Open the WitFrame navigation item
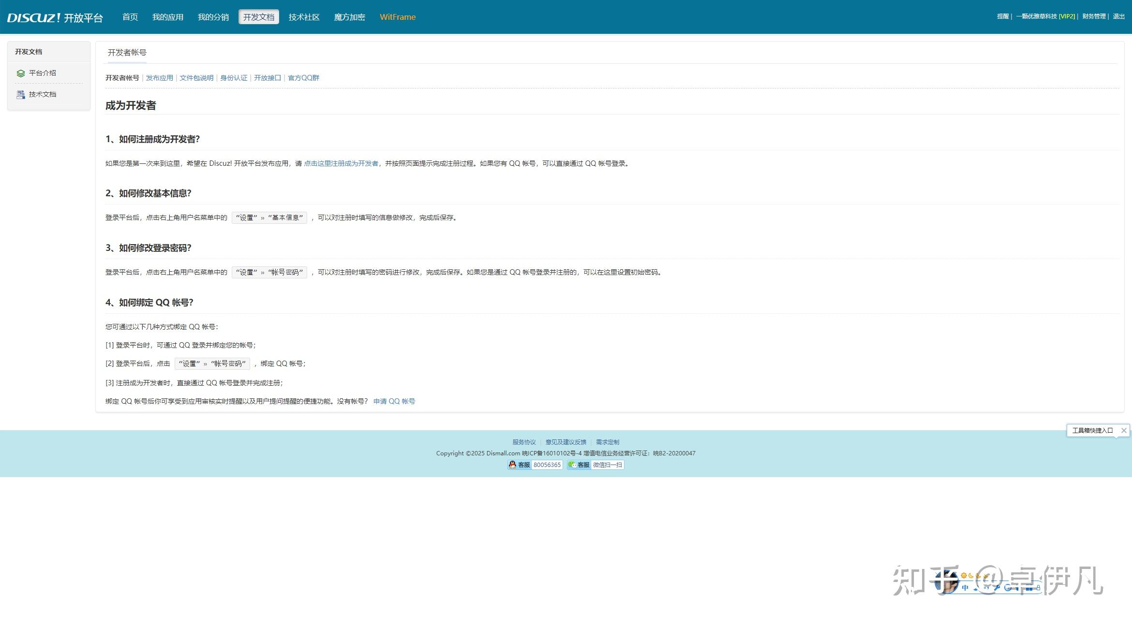 tap(397, 17)
